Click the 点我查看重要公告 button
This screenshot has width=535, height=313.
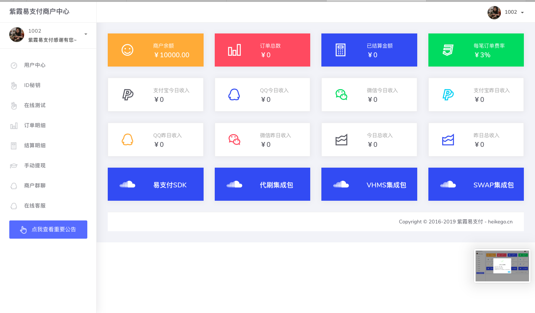coord(48,229)
